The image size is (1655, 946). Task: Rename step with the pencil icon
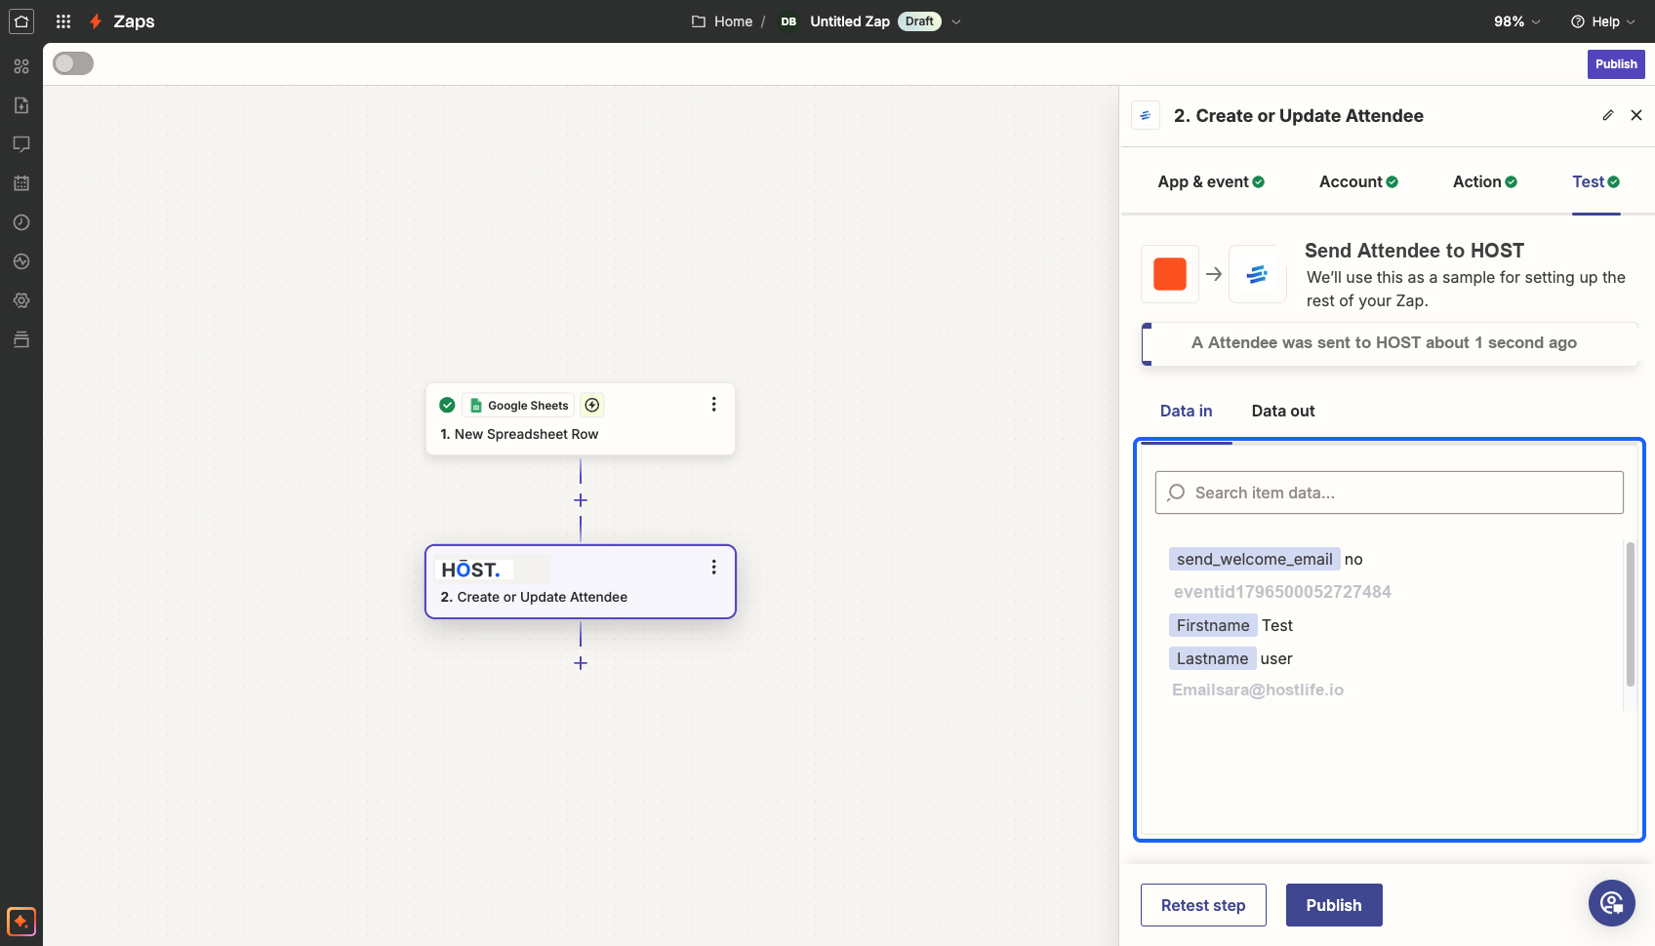coord(1608,115)
